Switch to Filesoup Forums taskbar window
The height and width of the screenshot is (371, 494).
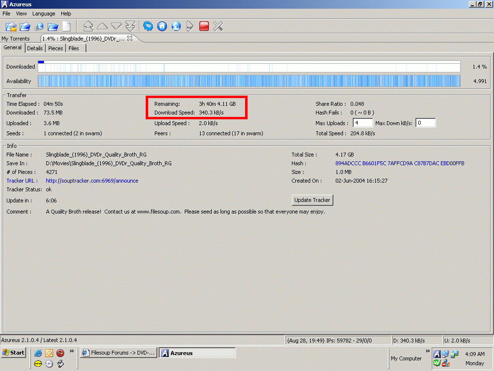[119, 353]
